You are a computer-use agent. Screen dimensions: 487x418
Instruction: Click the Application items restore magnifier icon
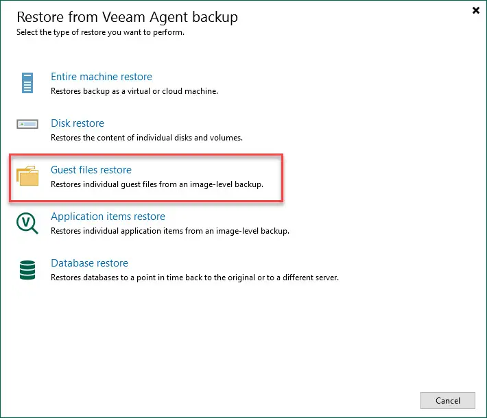(27, 223)
